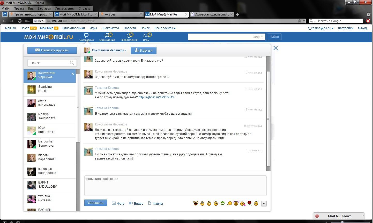The height and width of the screenshot is (223, 373).
Task: Switch to the — Бред tab
Action: (x=121, y=14)
